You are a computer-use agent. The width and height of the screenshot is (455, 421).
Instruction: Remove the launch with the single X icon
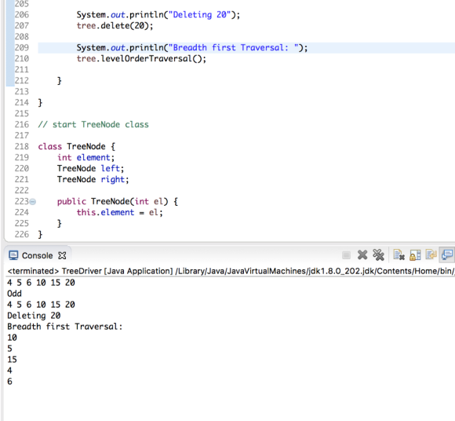(362, 254)
